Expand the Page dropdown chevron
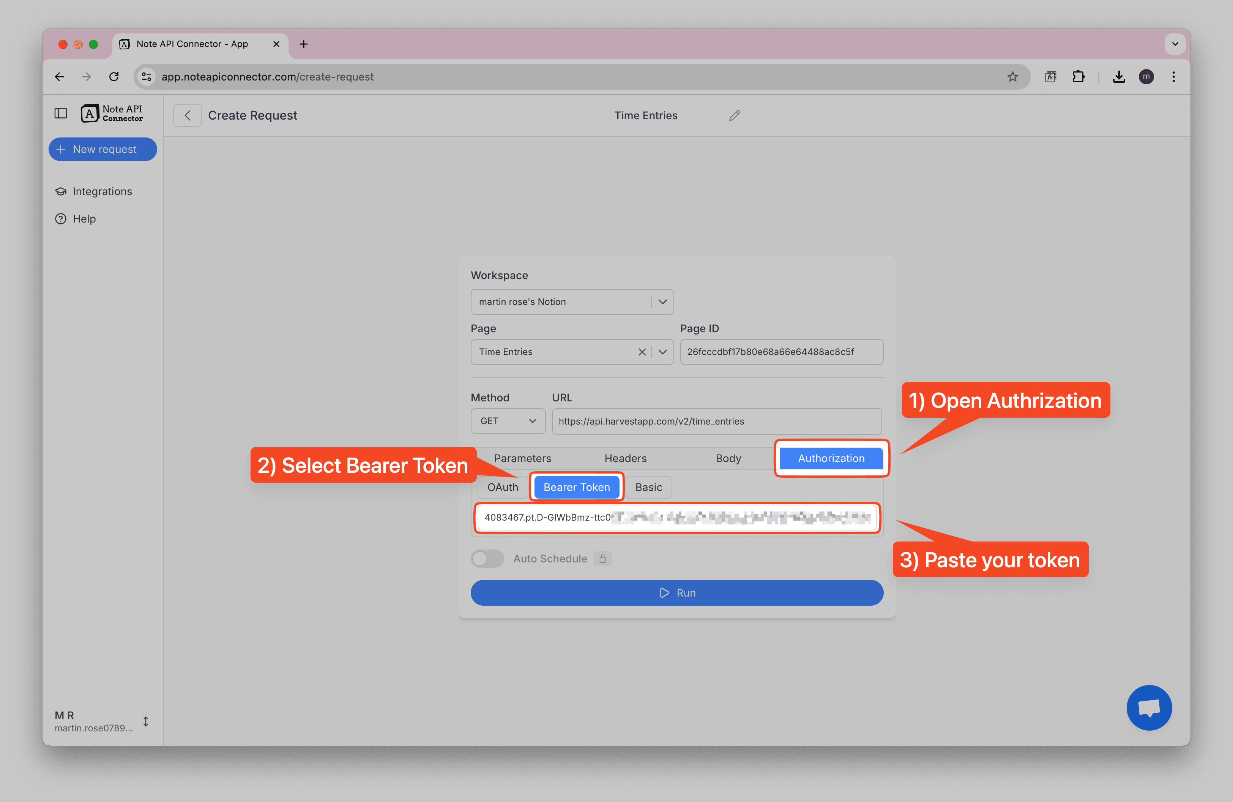The width and height of the screenshot is (1233, 802). pyautogui.click(x=662, y=352)
